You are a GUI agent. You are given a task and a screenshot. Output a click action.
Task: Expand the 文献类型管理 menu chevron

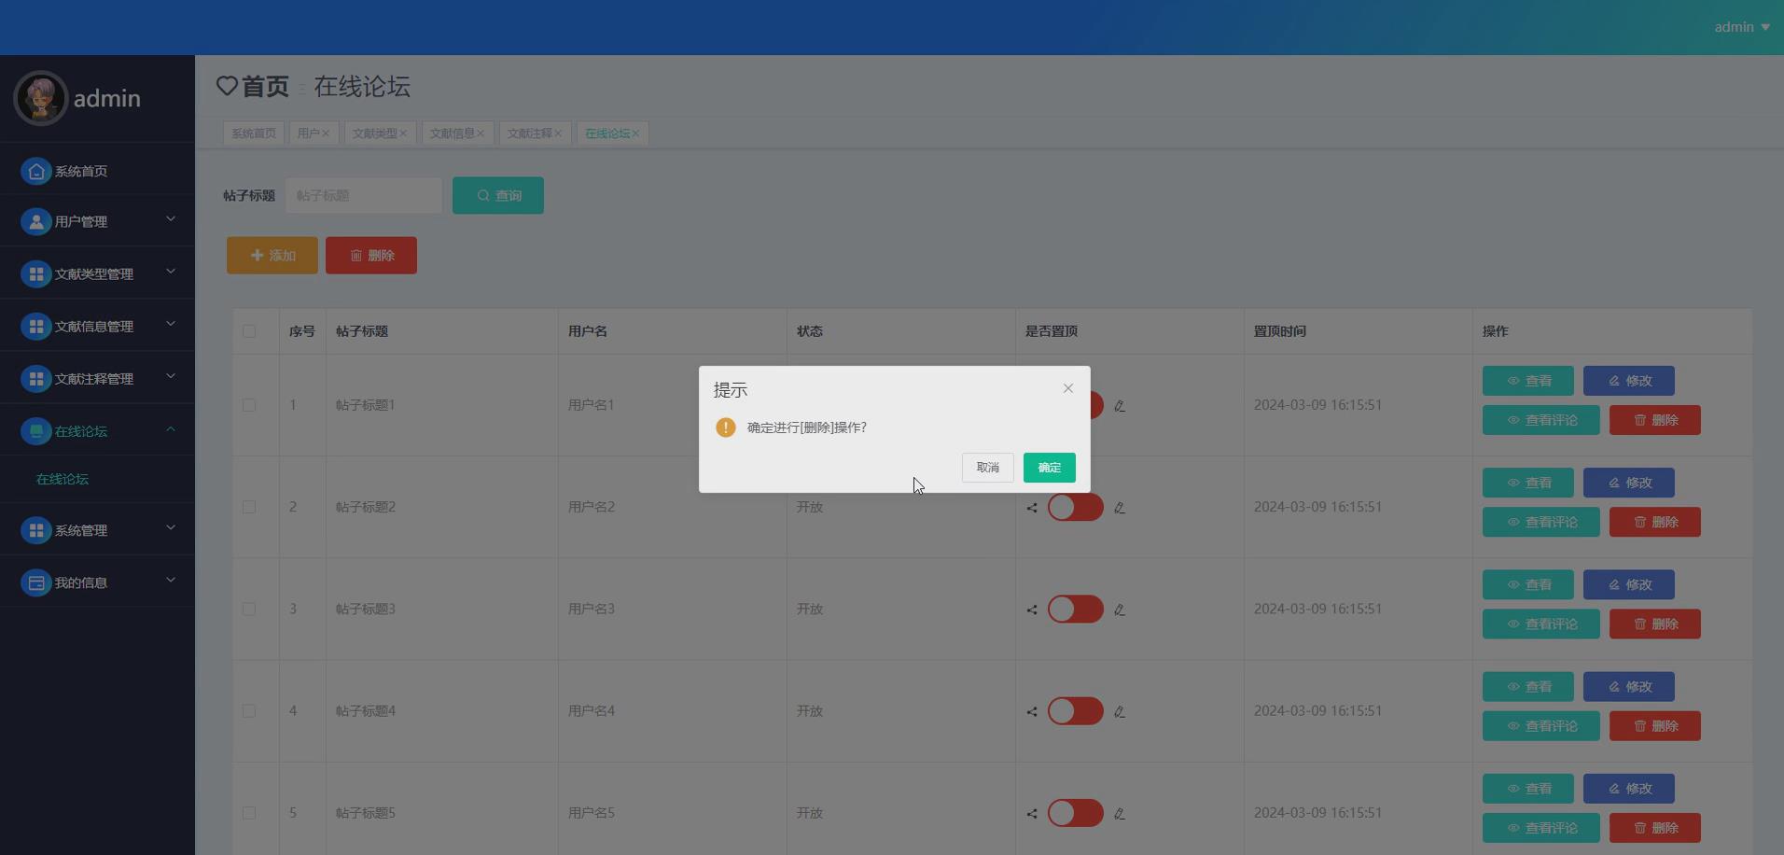171,271
